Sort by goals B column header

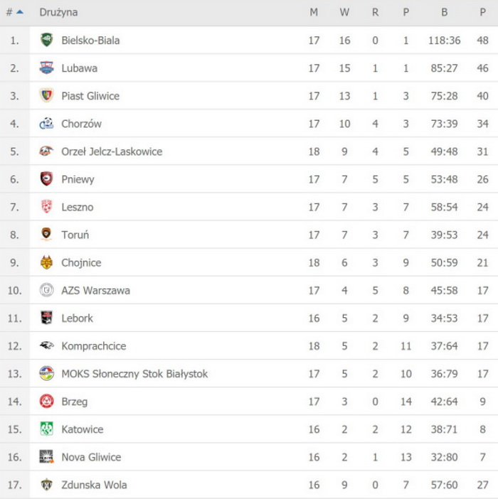coord(445,12)
